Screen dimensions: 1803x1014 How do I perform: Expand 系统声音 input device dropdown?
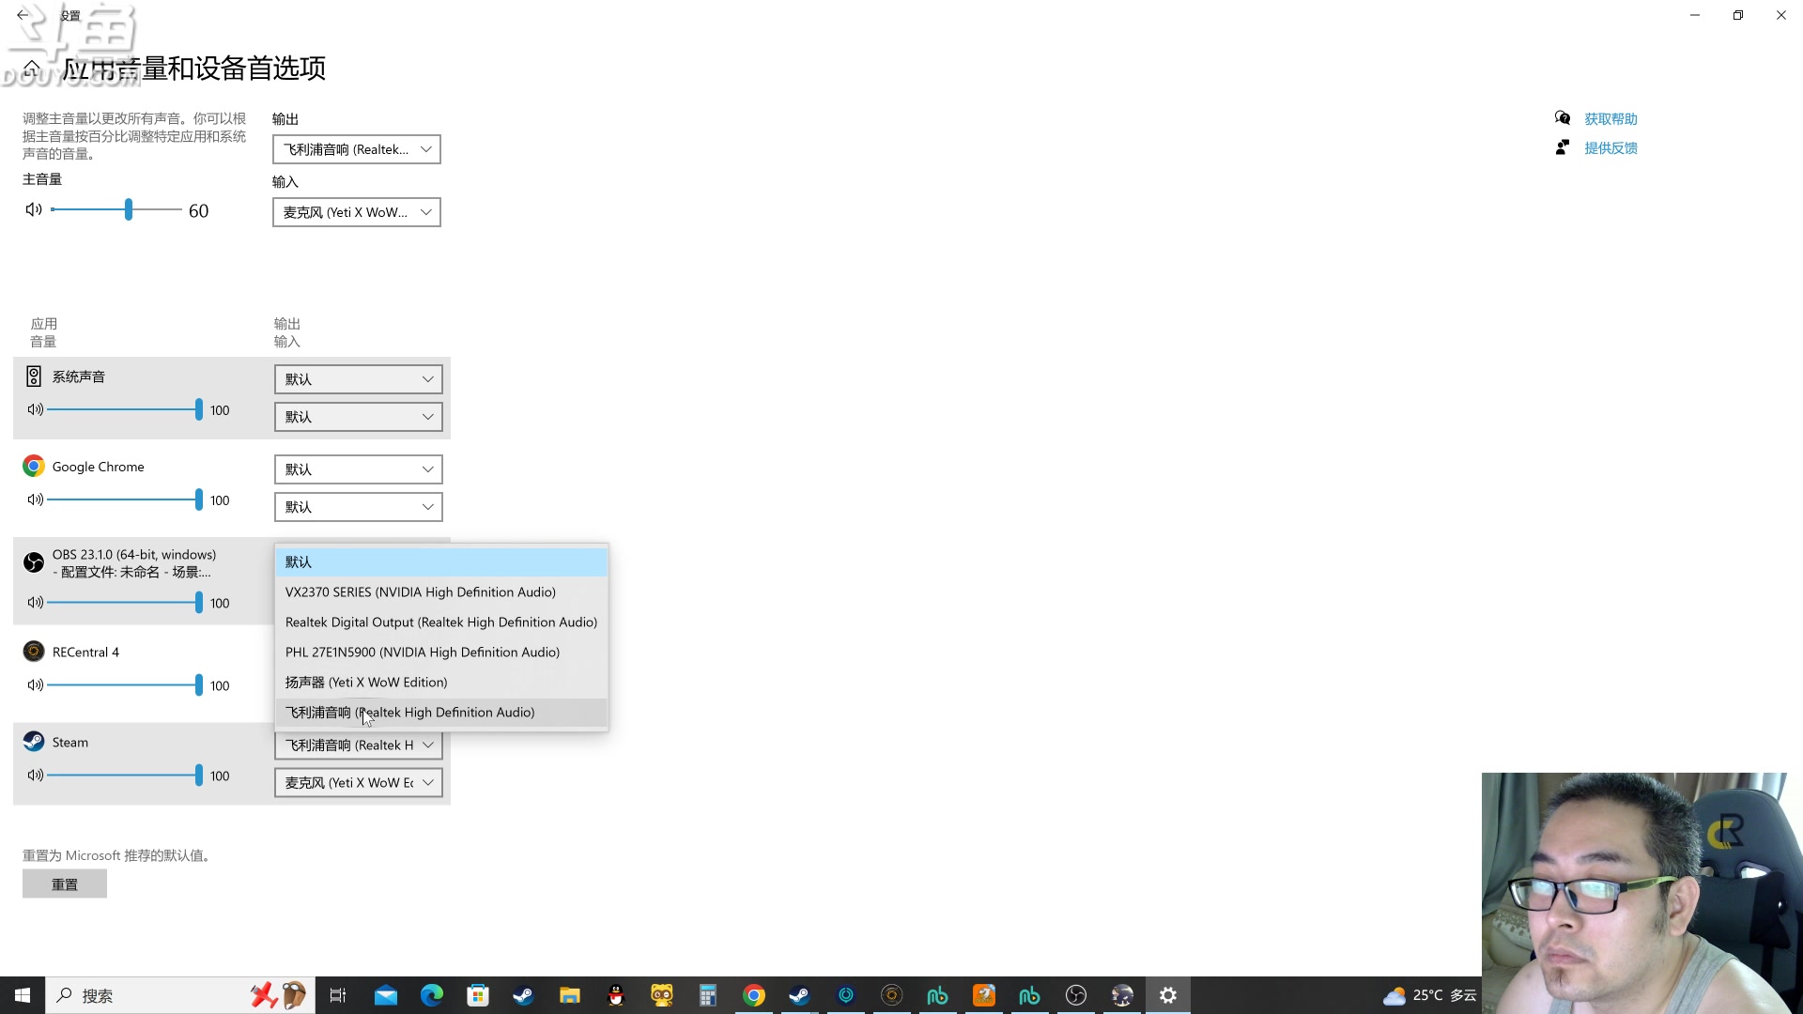click(x=359, y=417)
